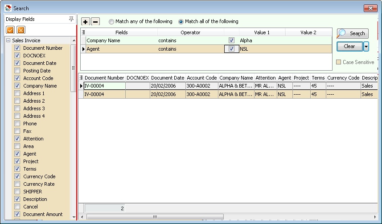Click the orange uncheck-all fields icon
The width and height of the screenshot is (382, 224).
point(21,30)
